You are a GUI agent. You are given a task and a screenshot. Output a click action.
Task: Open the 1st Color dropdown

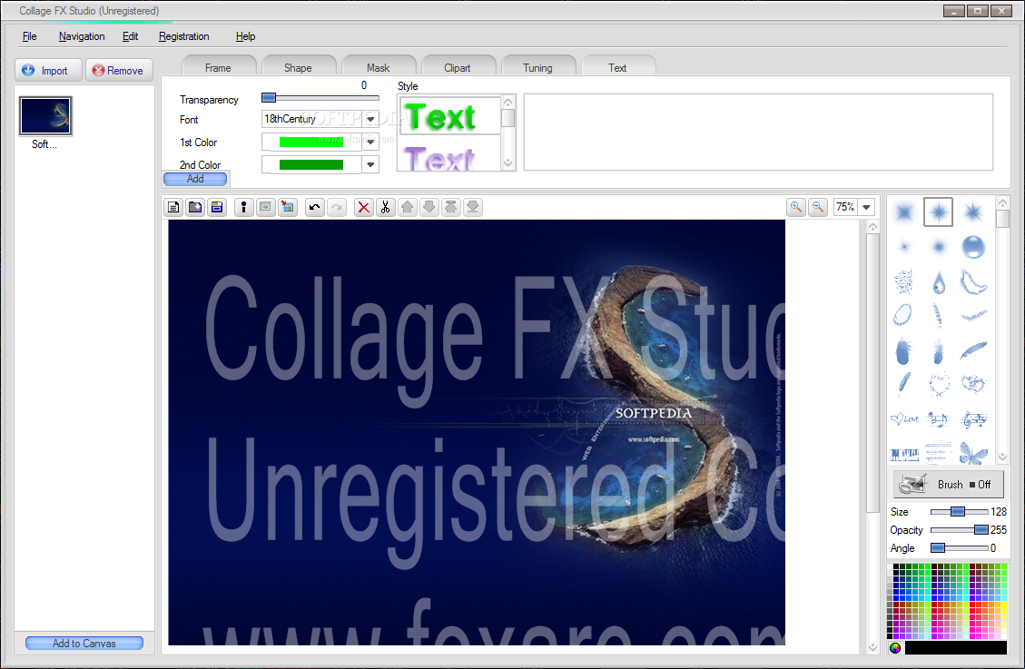click(x=370, y=142)
